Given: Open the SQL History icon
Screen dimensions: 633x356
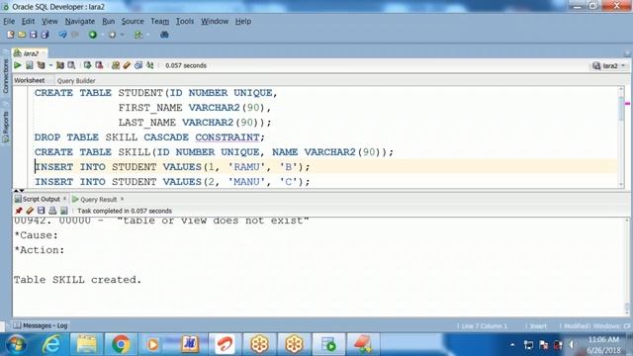Looking at the screenshot, I should 138,65.
